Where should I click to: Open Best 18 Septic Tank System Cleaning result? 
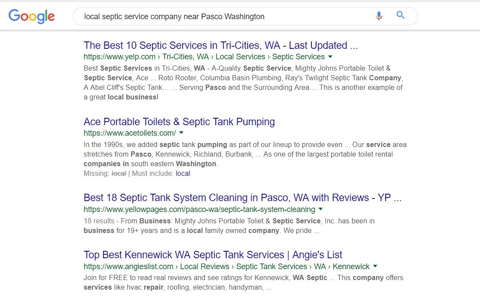(242, 198)
